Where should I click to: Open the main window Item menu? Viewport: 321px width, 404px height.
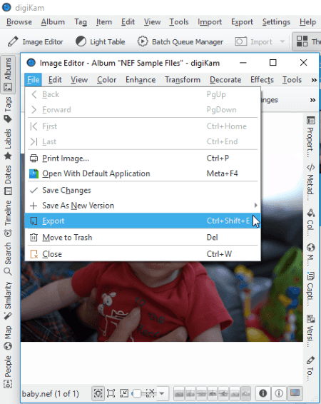(104, 22)
